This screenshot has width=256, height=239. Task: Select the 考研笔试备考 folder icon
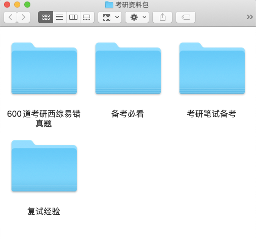click(x=212, y=68)
